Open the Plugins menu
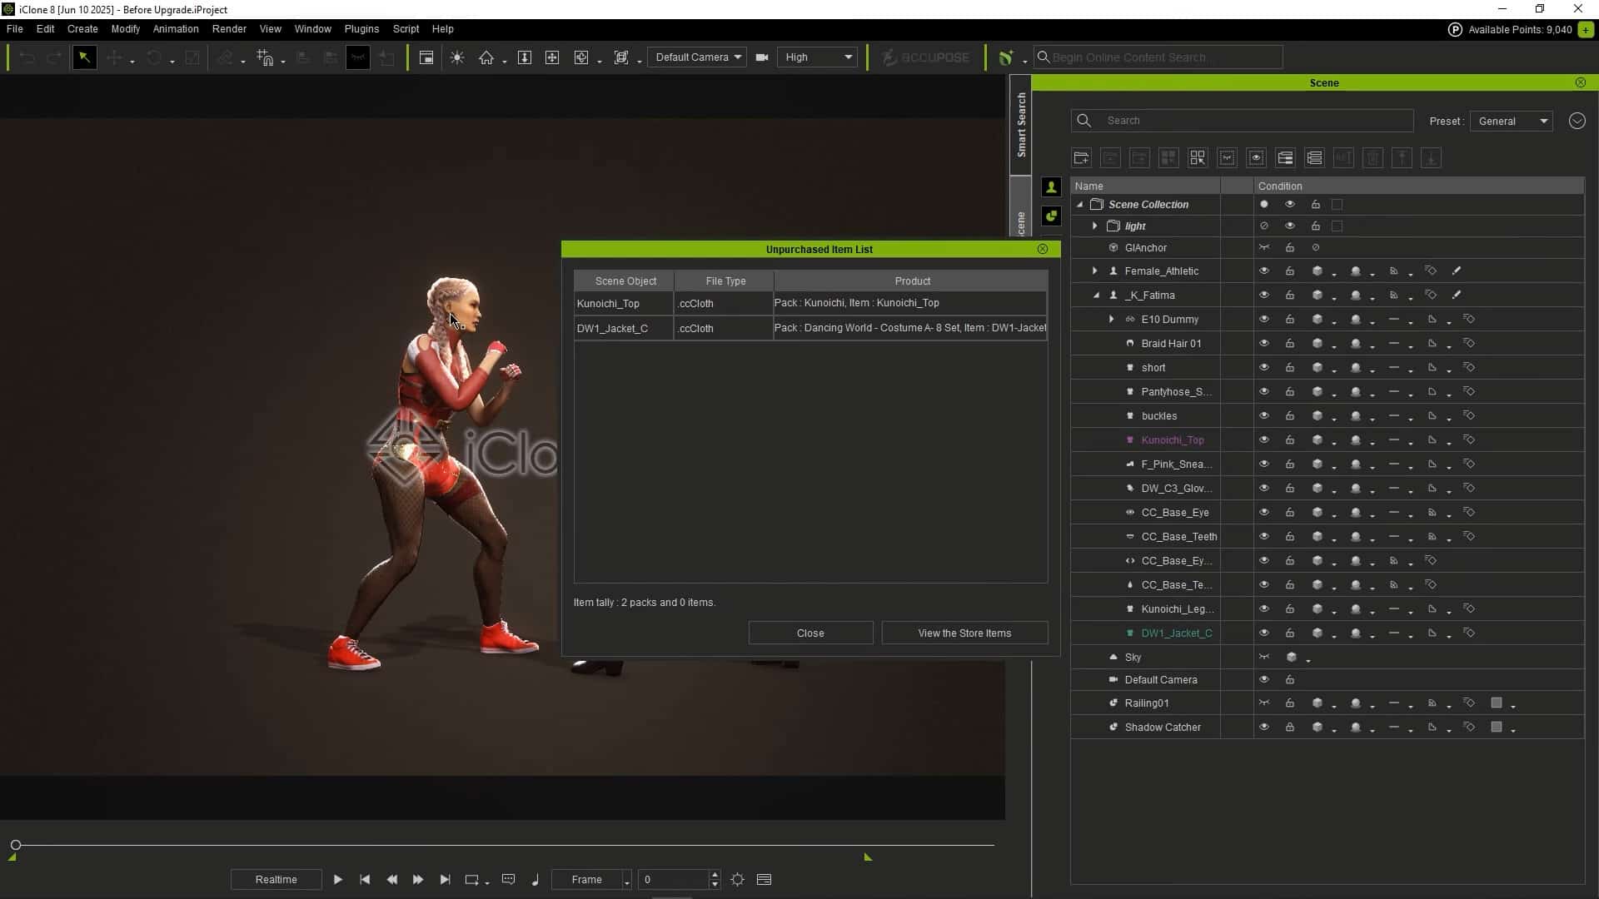 click(x=361, y=28)
